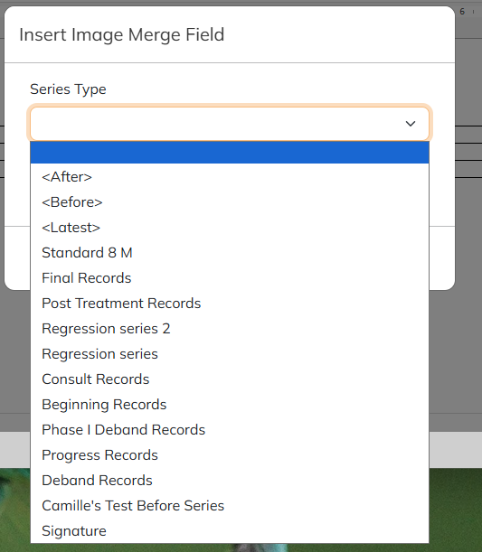
Task: Click the Insert Image Merge Field title
Action: tap(121, 35)
